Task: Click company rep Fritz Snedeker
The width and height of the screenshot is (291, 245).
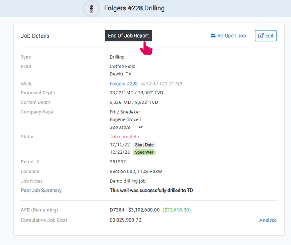Action: (x=125, y=112)
